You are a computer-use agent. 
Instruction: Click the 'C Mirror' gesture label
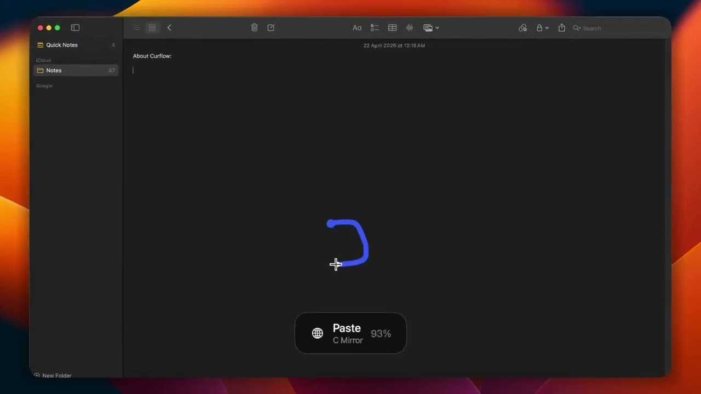[x=348, y=340]
